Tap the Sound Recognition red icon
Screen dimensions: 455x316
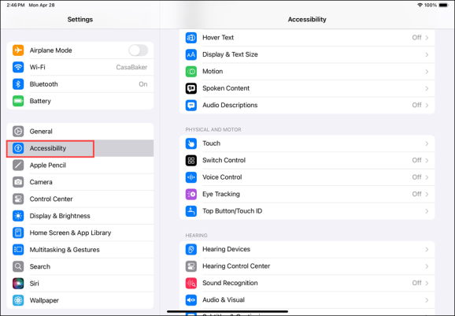coord(191,283)
